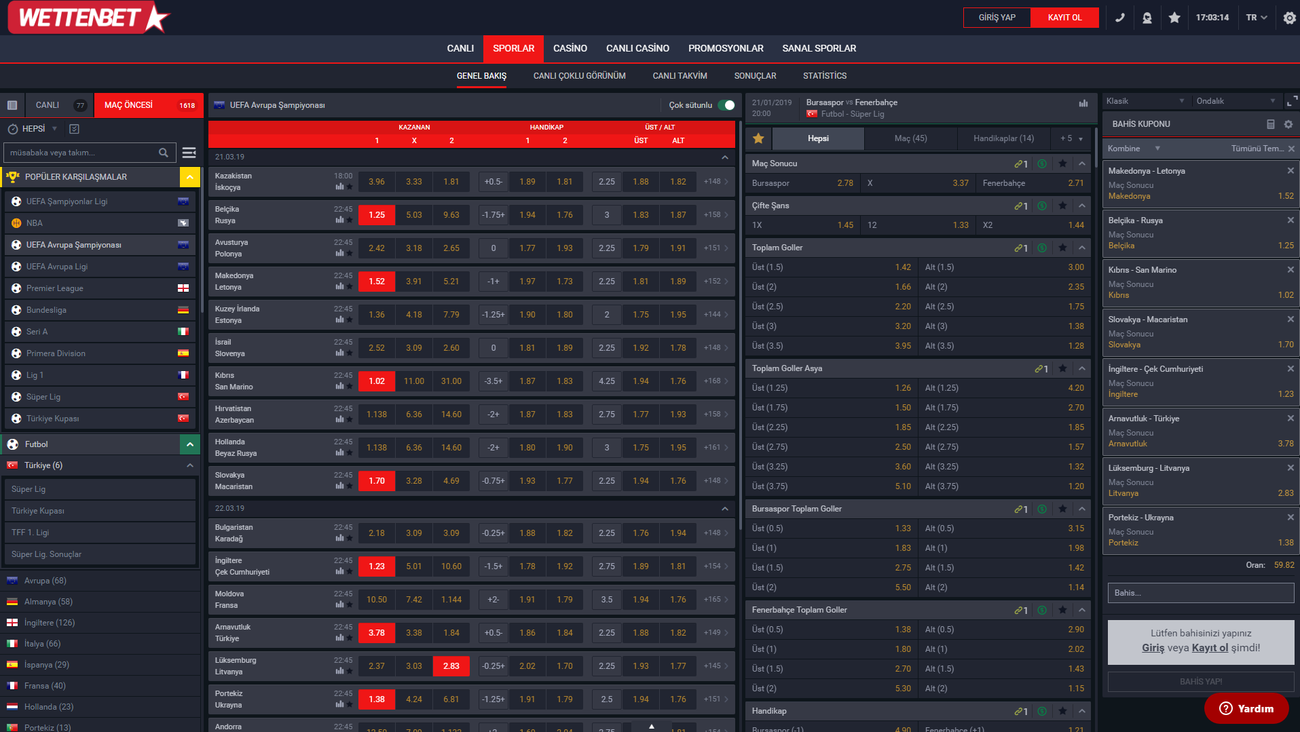Click the search magnifier icon in sidebar
The height and width of the screenshot is (732, 1300).
coord(164,153)
